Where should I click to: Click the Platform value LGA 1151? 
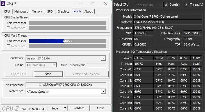pyautogui.click(x=168, y=22)
